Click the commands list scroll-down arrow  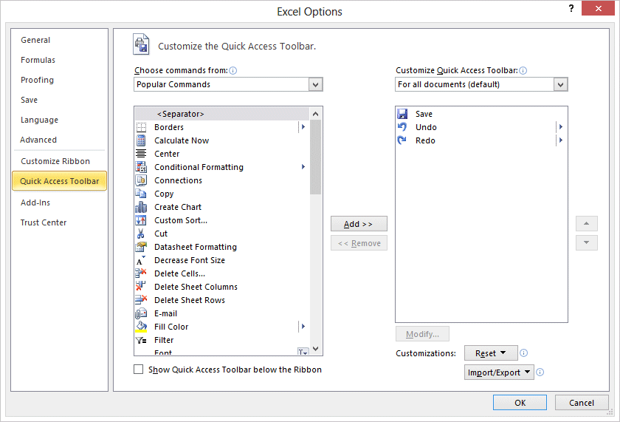316,349
